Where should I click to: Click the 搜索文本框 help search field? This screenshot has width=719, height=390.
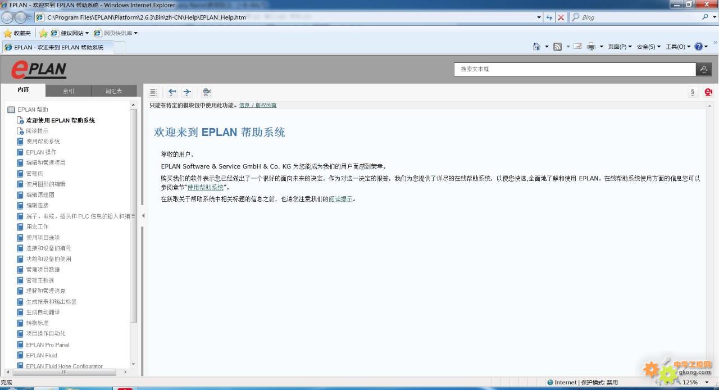pos(575,69)
